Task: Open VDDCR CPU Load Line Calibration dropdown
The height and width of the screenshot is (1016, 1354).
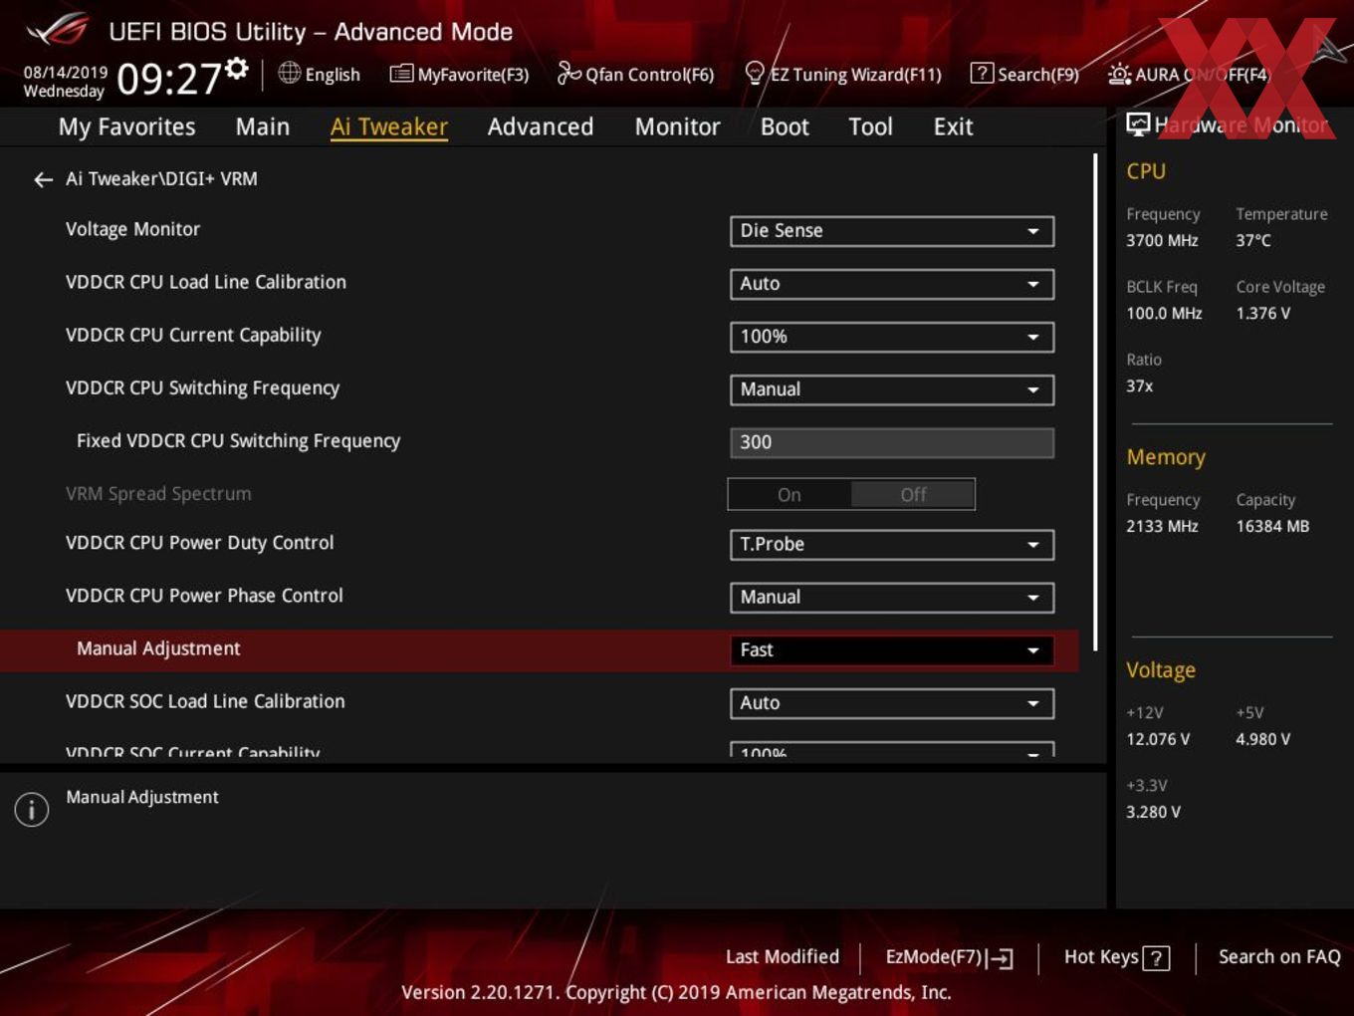Action: tap(891, 284)
